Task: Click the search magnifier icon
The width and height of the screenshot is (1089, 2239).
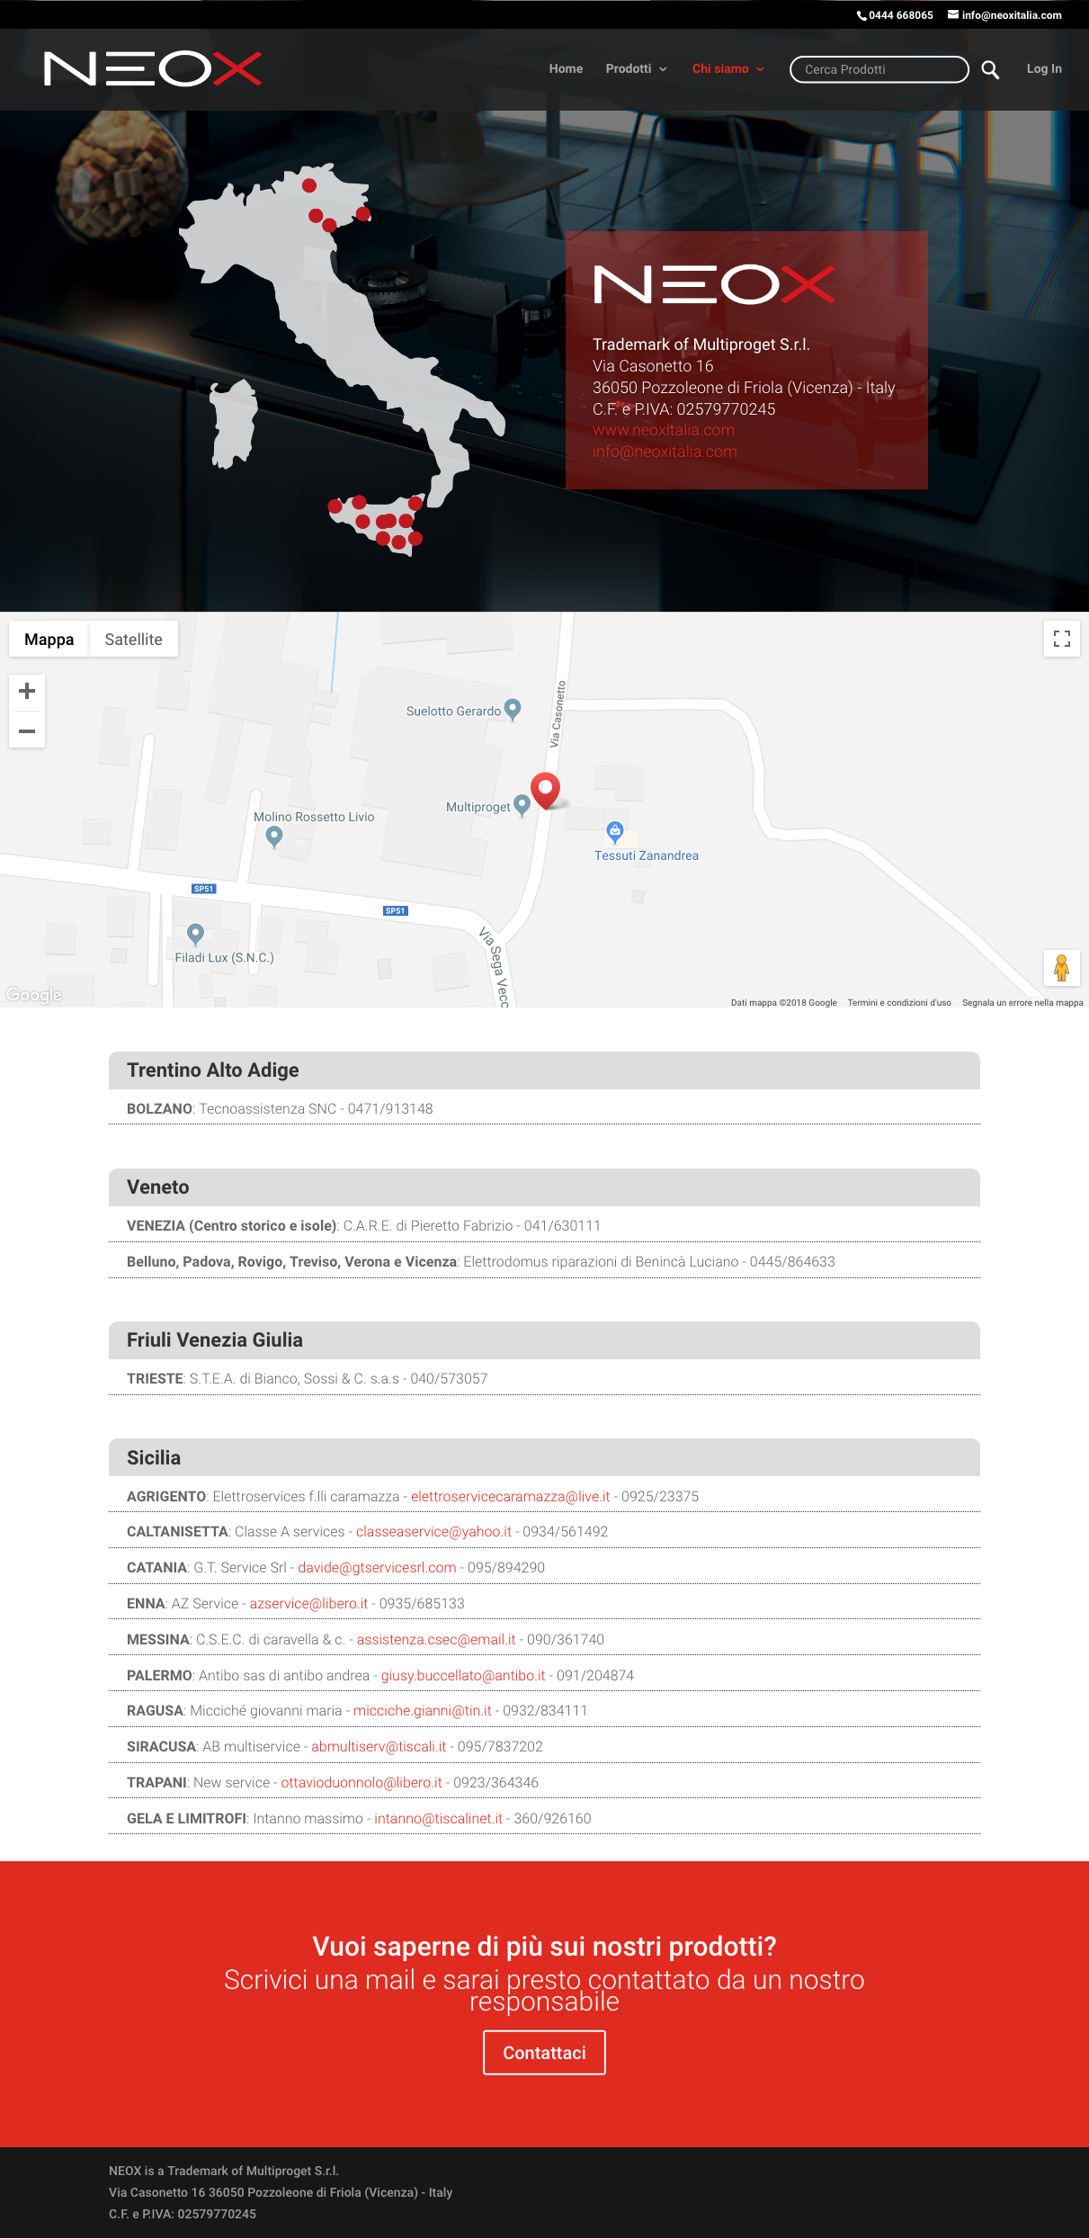Action: pyautogui.click(x=990, y=69)
